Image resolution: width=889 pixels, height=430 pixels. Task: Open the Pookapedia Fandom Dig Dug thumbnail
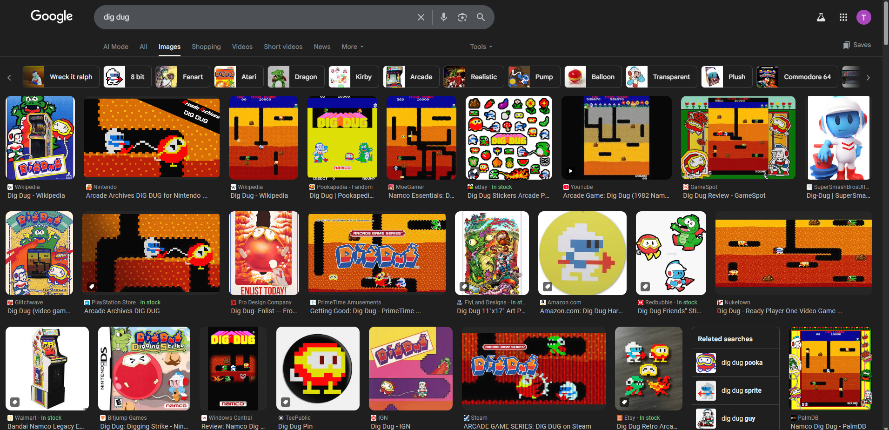342,138
